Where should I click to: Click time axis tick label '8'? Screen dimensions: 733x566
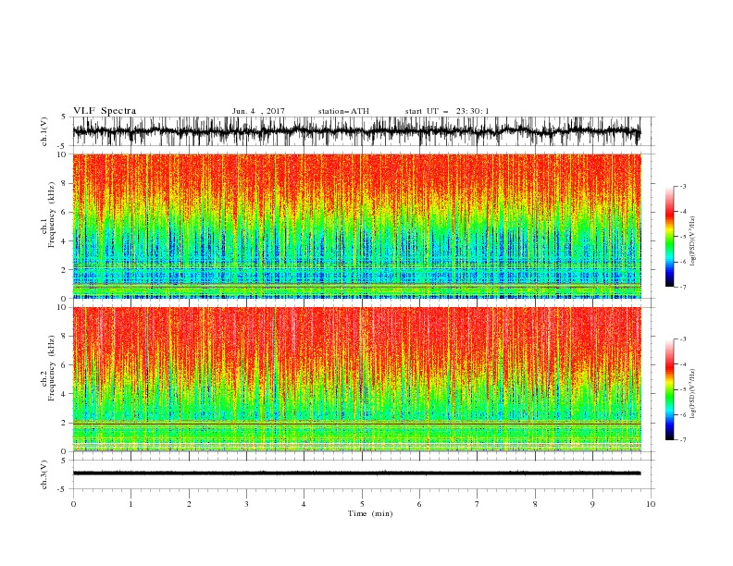coord(535,504)
